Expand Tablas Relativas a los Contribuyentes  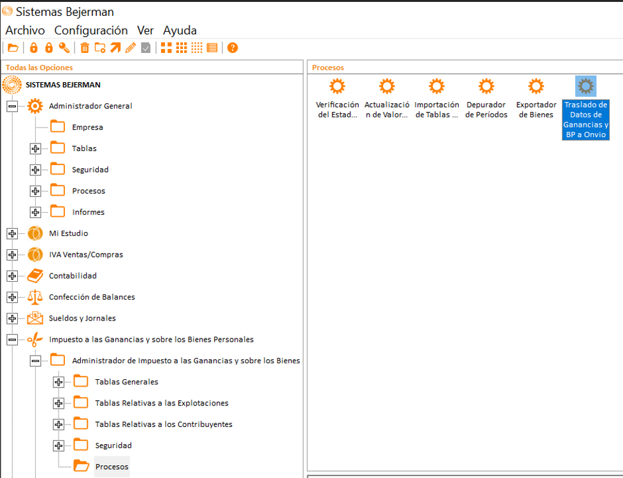tap(59, 424)
